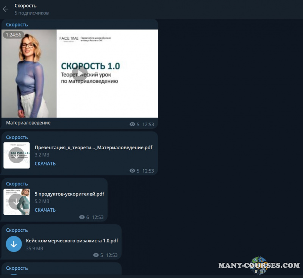Click the eye icon next to 6 views
The image size is (303, 278).
point(82,217)
